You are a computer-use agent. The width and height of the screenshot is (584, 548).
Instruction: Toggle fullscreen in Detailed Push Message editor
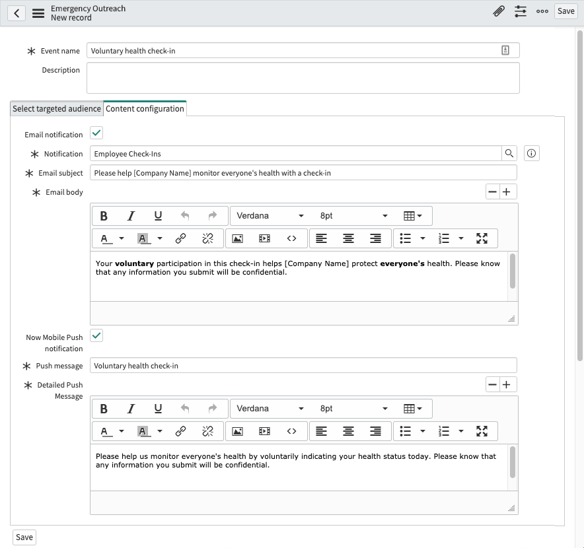(x=482, y=431)
